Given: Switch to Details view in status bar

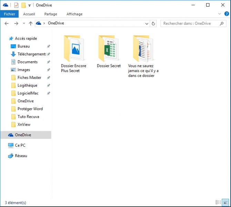Looking at the screenshot, I should click(x=218, y=202).
